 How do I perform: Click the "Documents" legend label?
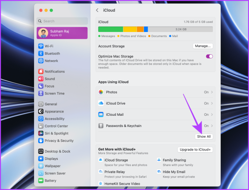159,36
